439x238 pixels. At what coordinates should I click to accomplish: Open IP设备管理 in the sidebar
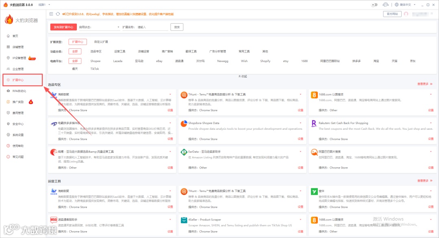point(19,58)
